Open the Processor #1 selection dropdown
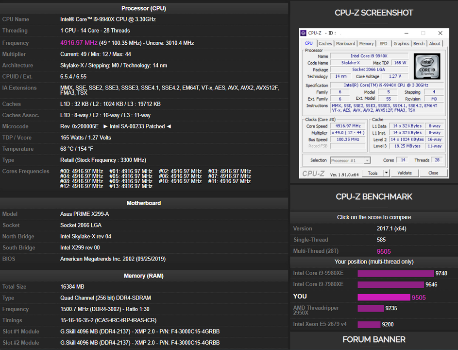The image size is (458, 350). click(x=350, y=160)
